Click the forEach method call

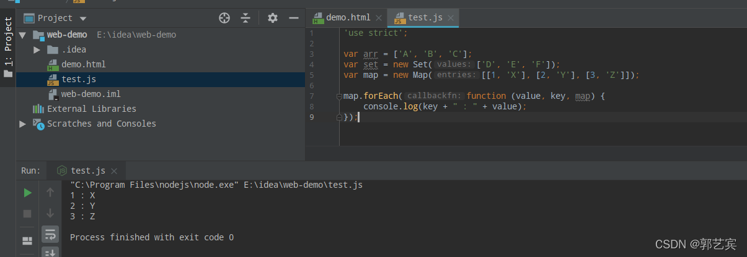pos(381,96)
